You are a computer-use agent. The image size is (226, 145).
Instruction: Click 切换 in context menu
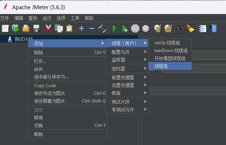67,125
